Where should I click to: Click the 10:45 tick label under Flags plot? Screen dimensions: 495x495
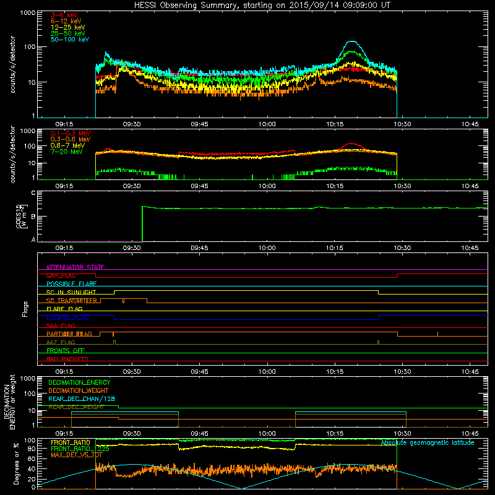(x=470, y=372)
